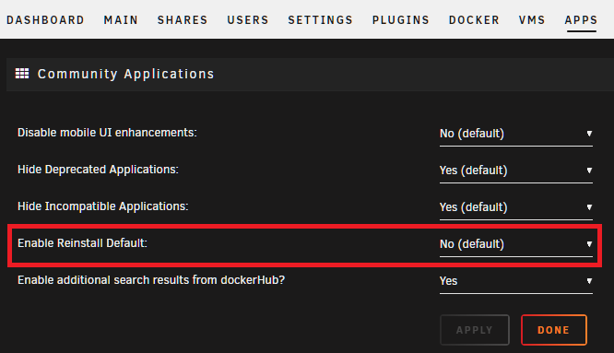614x353 pixels.
Task: Open the dockerHub search results dropdown
Action: [515, 281]
